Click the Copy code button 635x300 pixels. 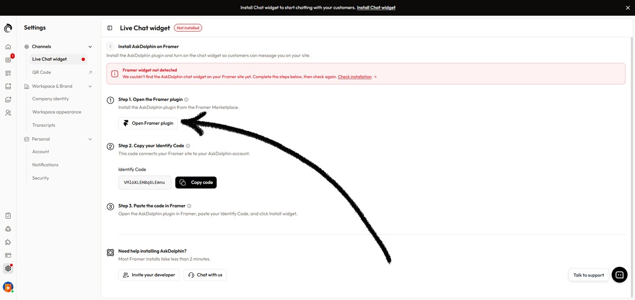point(196,182)
